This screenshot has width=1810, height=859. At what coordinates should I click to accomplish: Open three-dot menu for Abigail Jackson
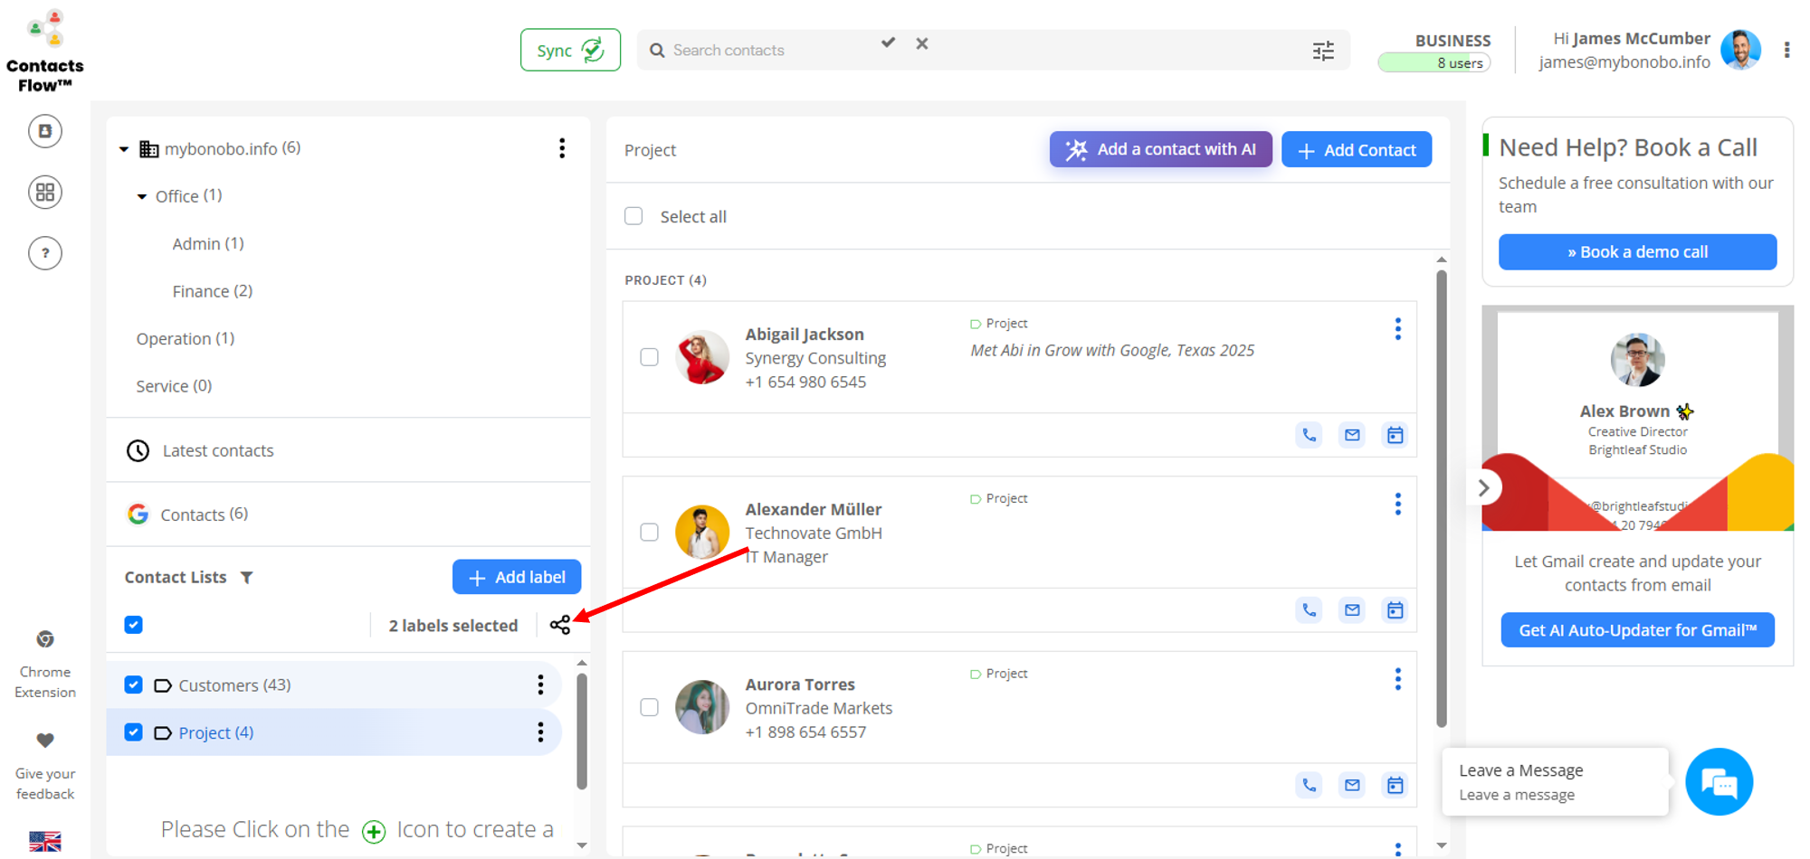[x=1397, y=329]
